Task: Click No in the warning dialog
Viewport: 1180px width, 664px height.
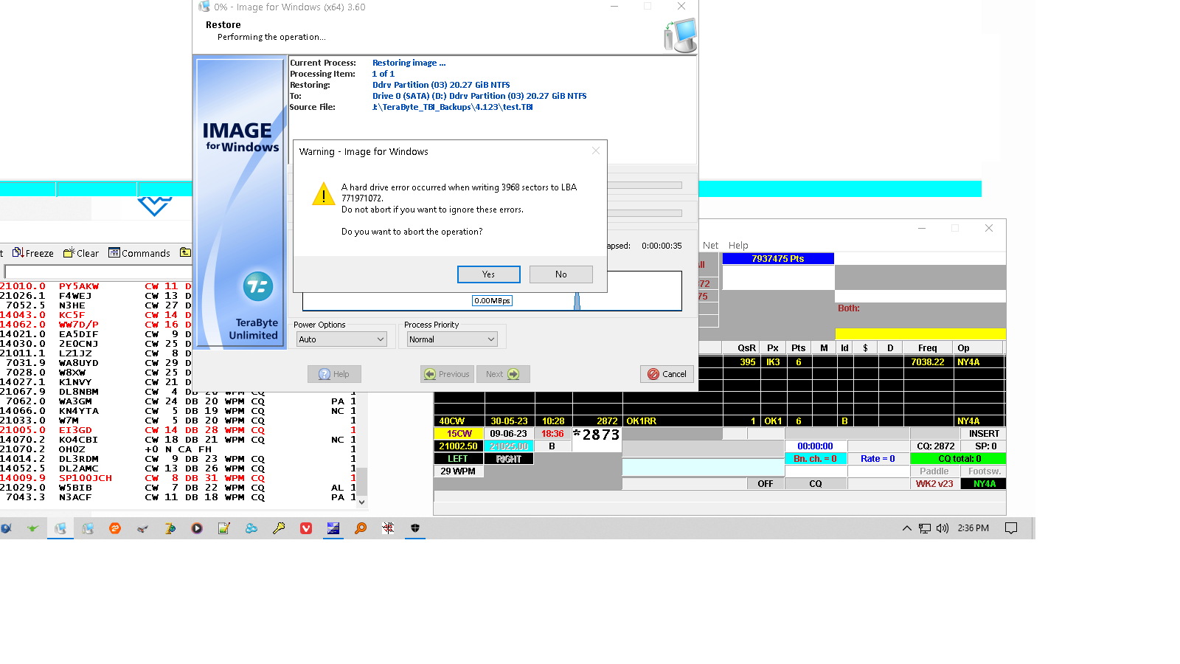Action: 560,274
